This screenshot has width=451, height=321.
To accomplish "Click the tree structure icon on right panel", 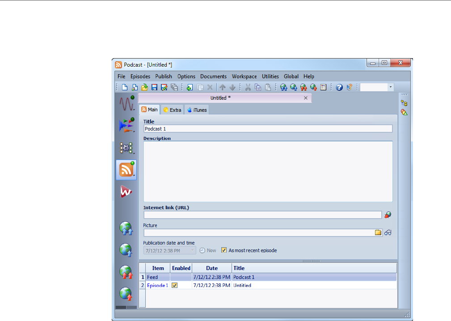I will click(x=404, y=103).
